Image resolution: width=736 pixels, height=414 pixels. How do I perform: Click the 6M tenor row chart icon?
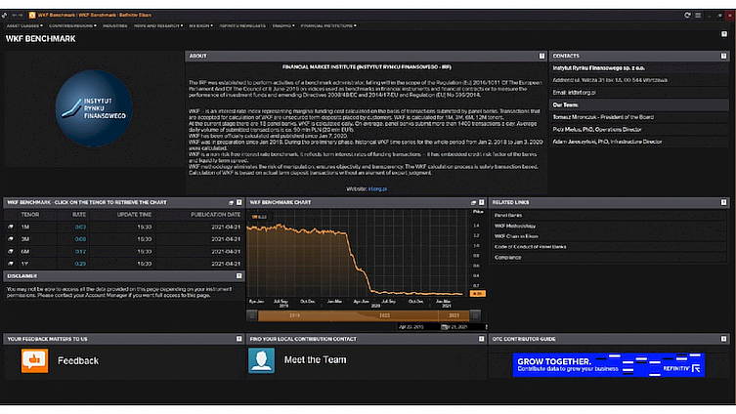coord(11,251)
